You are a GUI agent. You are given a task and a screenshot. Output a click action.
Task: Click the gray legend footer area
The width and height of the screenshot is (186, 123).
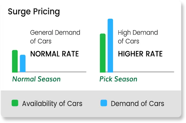click(91, 104)
